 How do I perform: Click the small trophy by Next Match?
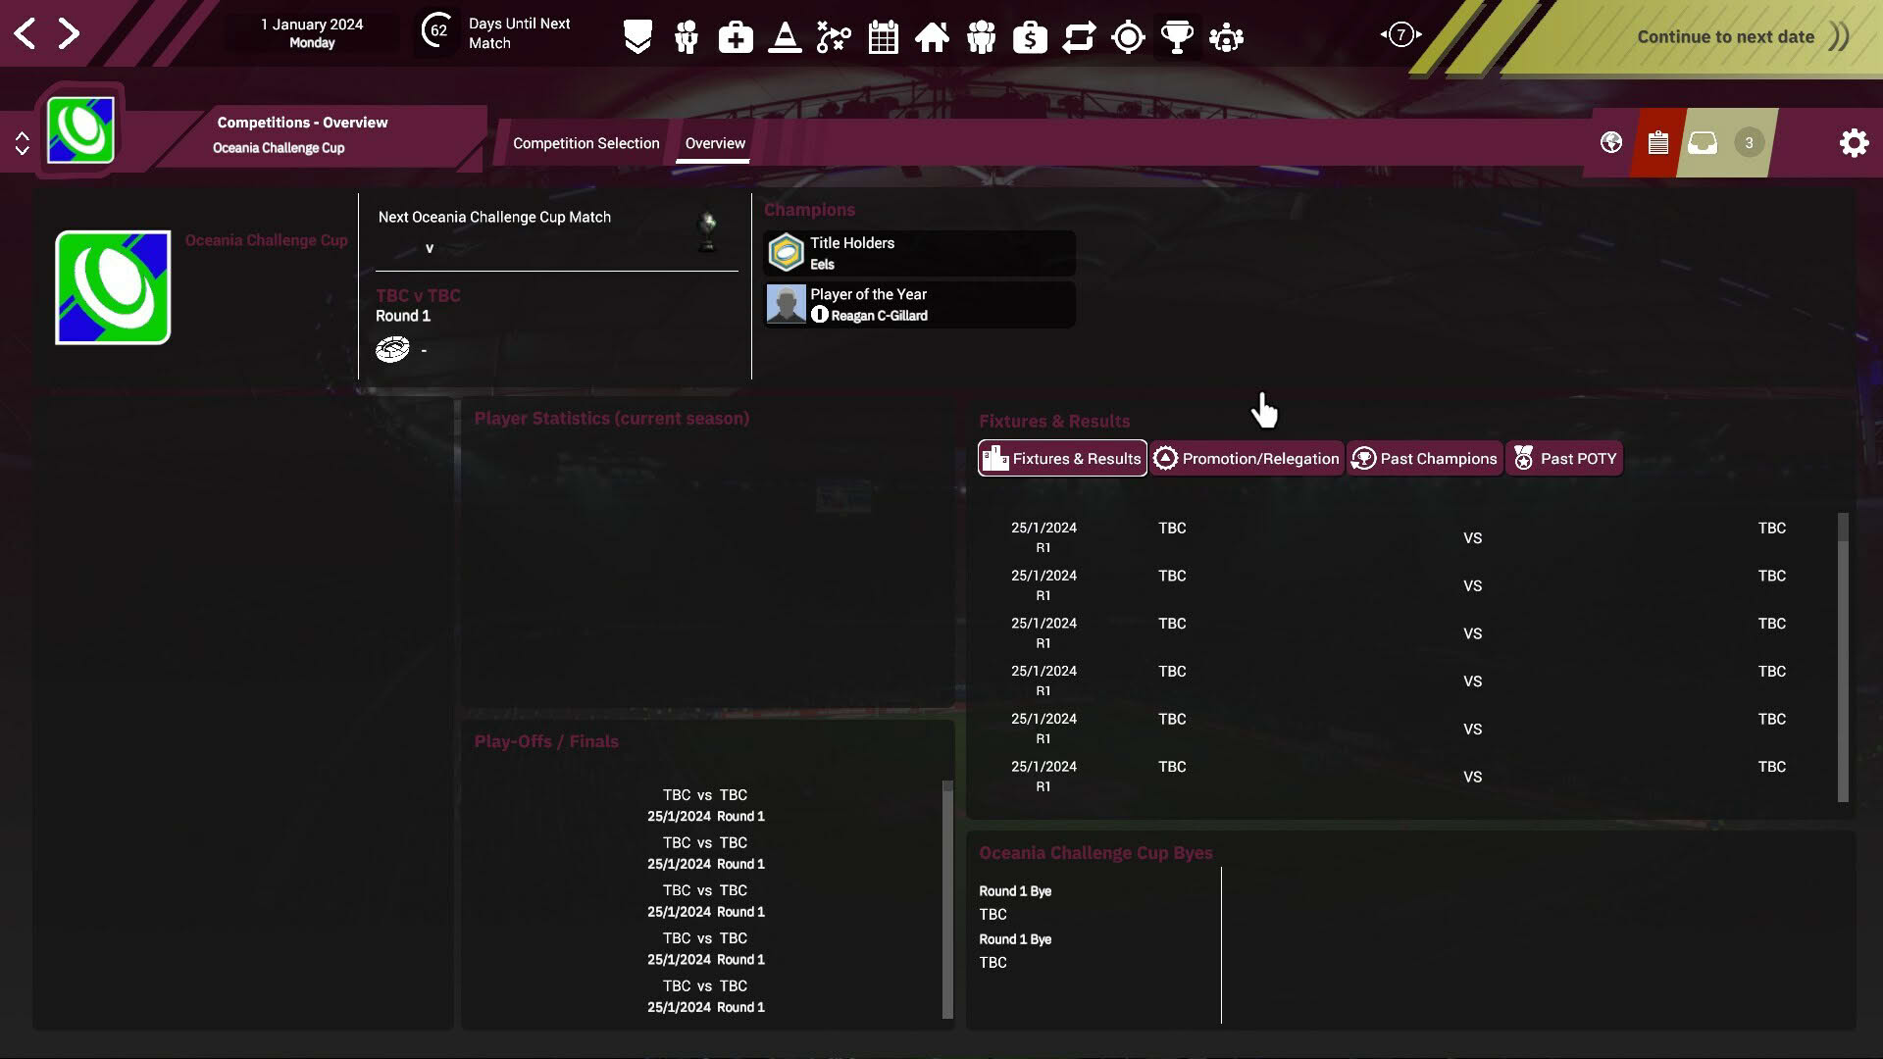[707, 231]
